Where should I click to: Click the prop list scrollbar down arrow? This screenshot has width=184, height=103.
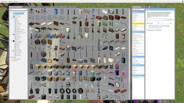(129, 98)
